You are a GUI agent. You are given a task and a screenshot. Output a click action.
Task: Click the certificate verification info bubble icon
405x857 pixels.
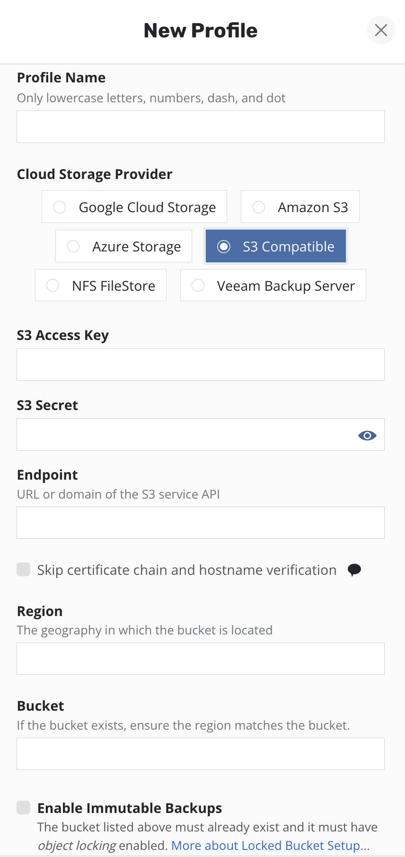click(x=354, y=570)
